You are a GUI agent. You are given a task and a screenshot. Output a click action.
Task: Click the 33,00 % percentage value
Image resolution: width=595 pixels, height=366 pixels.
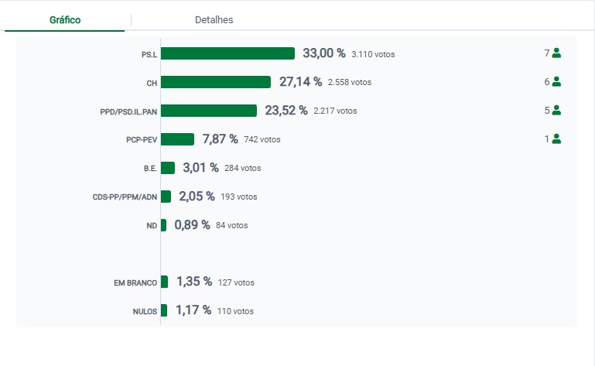coord(323,53)
